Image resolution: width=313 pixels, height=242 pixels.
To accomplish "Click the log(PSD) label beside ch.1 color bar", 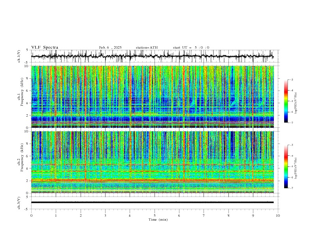I will [296, 103].
